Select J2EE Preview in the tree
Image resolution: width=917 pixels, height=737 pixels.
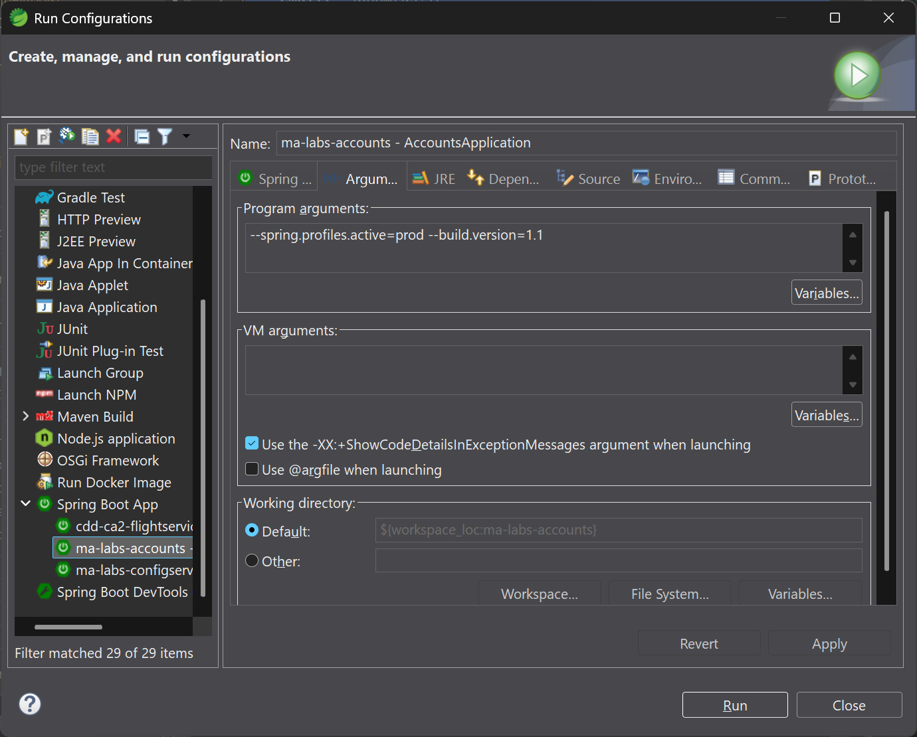(86, 241)
